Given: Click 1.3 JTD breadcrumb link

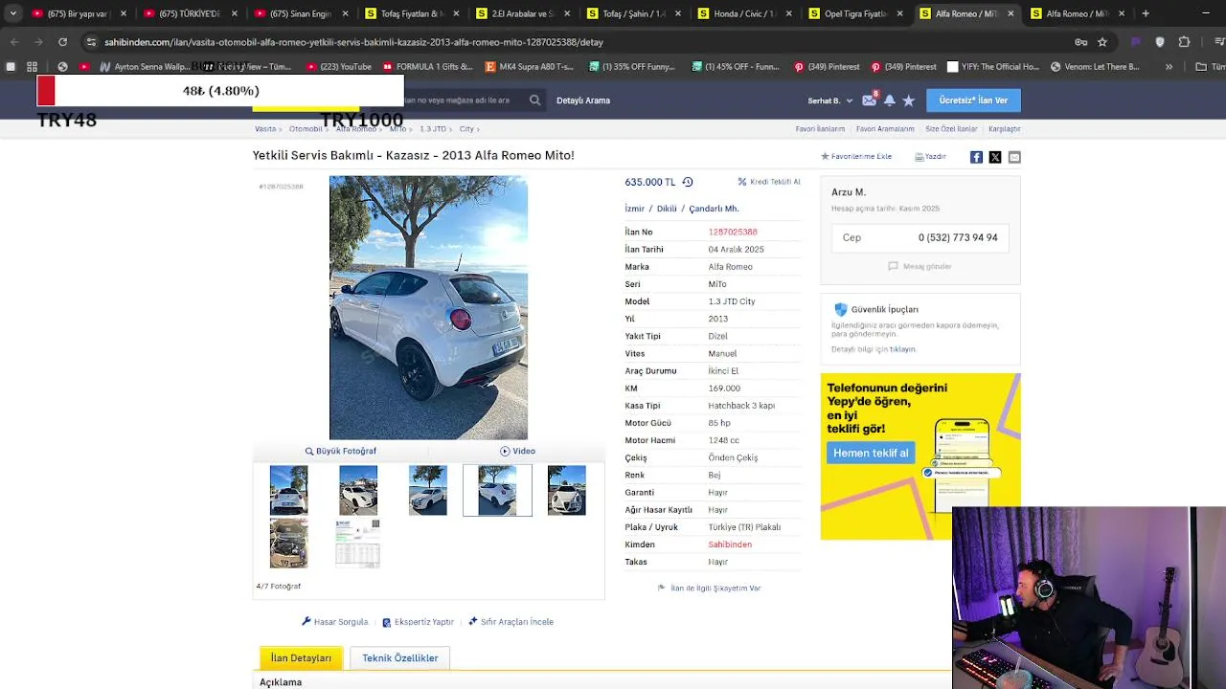Looking at the screenshot, I should click(433, 128).
